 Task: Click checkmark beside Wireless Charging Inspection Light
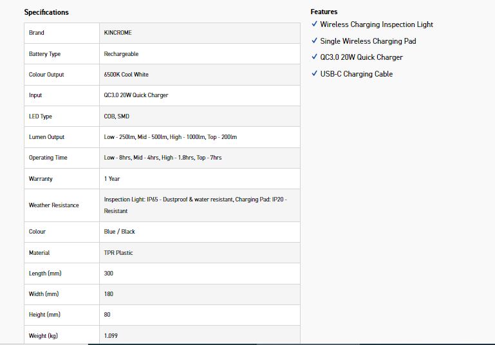pyautogui.click(x=314, y=24)
